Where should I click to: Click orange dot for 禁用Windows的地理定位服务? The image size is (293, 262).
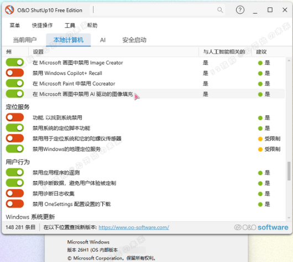(x=260, y=149)
